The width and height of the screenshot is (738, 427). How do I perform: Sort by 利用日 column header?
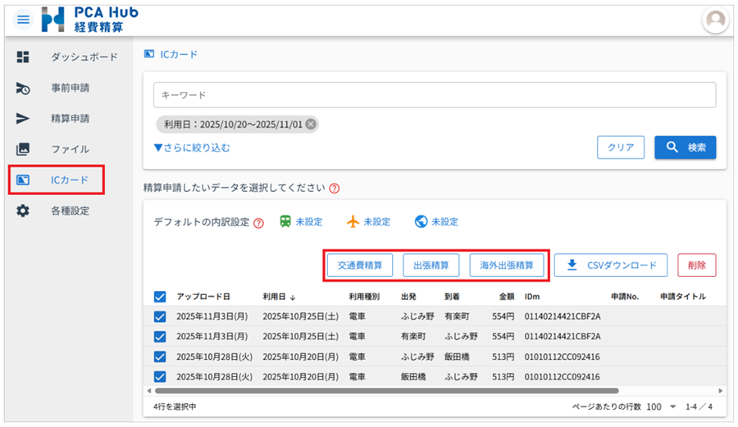pyautogui.click(x=279, y=297)
